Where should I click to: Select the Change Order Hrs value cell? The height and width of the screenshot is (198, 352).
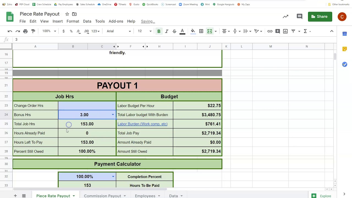click(87, 106)
